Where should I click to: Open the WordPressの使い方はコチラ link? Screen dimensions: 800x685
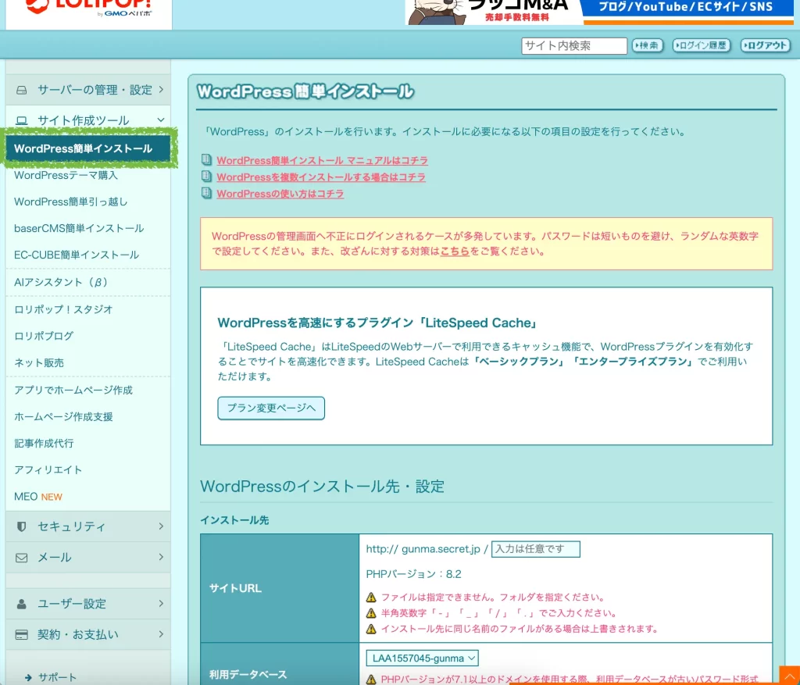[280, 194]
